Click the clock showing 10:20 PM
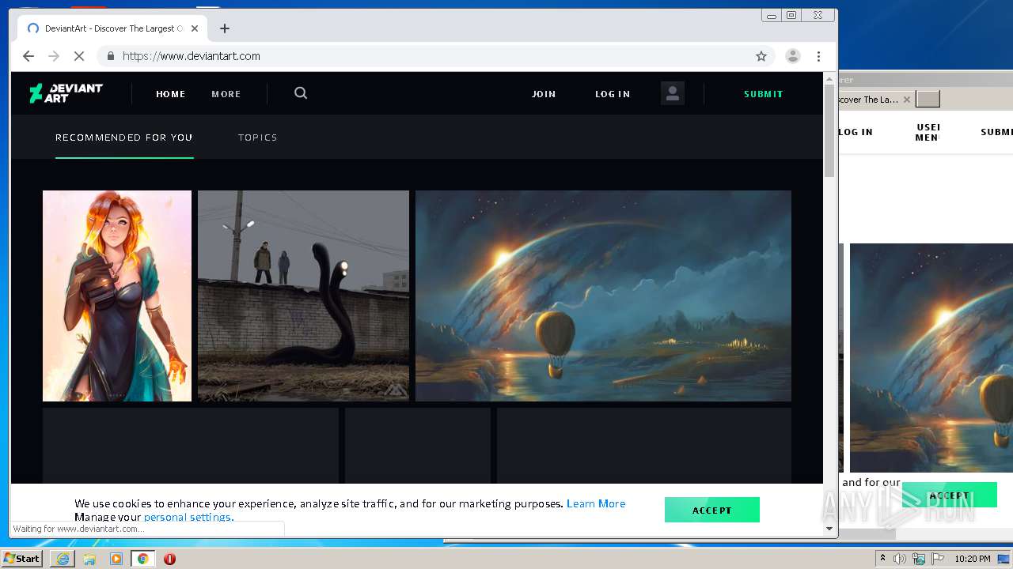Viewport: 1013px width, 569px height. click(973, 559)
